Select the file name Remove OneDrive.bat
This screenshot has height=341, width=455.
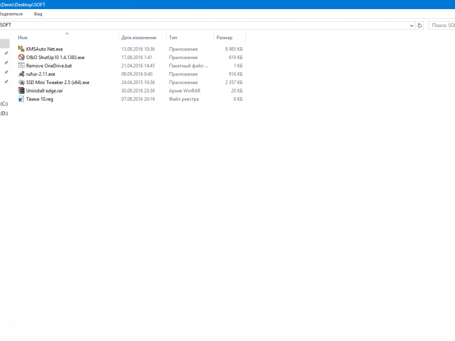click(x=49, y=66)
